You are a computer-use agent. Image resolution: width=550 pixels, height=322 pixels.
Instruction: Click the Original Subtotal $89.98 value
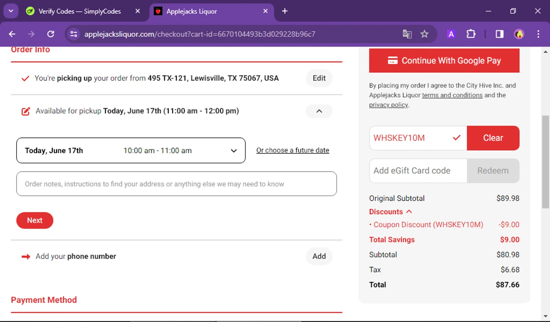tap(508, 198)
